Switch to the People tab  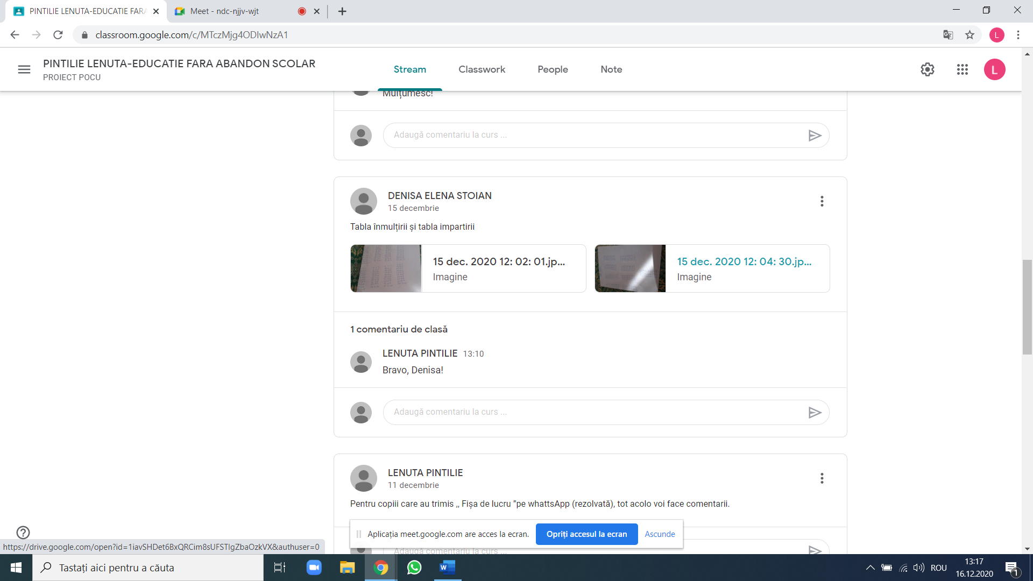tap(553, 69)
